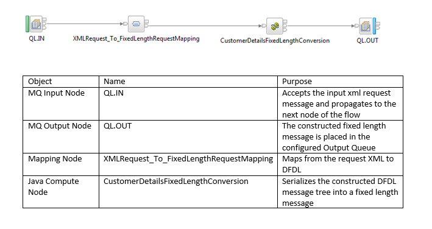
Task: Click the Java Compute Node table cell
Action: [x=61, y=192]
